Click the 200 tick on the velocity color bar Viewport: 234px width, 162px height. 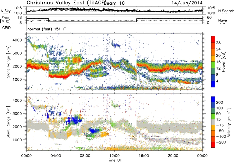click(220, 102)
